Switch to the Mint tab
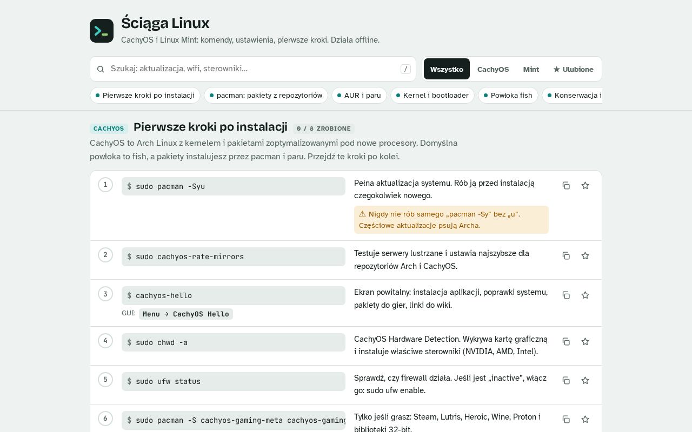692x432 pixels. pos(531,69)
